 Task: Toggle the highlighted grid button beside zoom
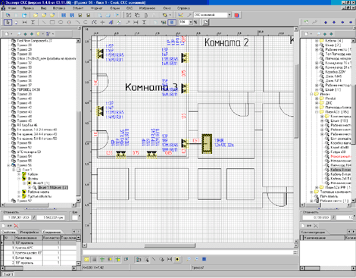click(x=172, y=23)
